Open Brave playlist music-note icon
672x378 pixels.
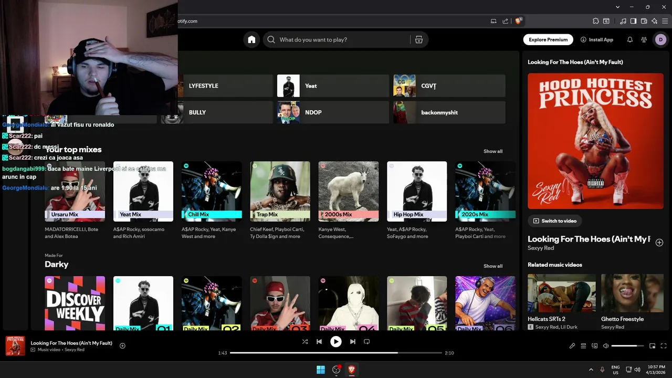pos(623,21)
